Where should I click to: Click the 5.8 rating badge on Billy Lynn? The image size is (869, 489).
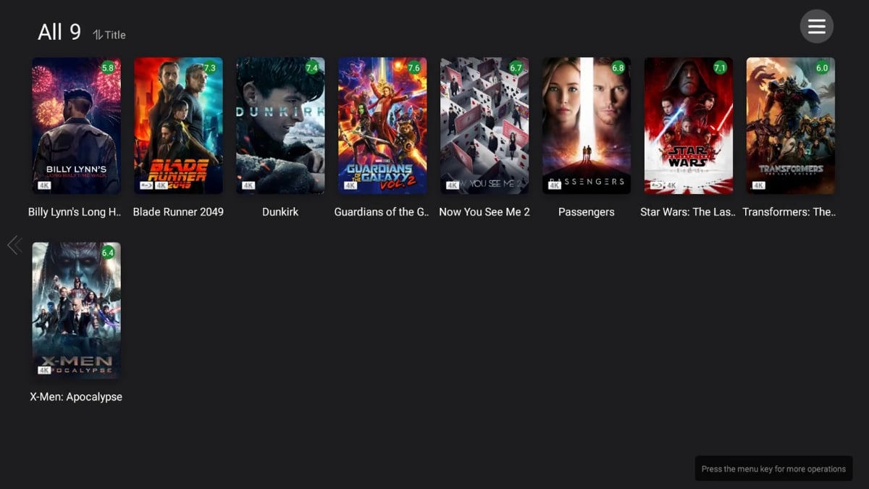tap(108, 68)
